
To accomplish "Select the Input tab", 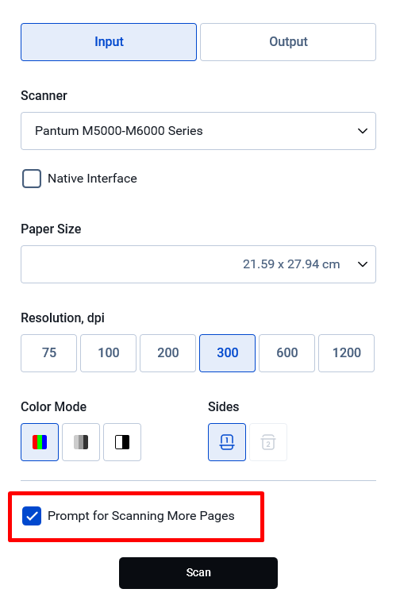I will pos(109,42).
